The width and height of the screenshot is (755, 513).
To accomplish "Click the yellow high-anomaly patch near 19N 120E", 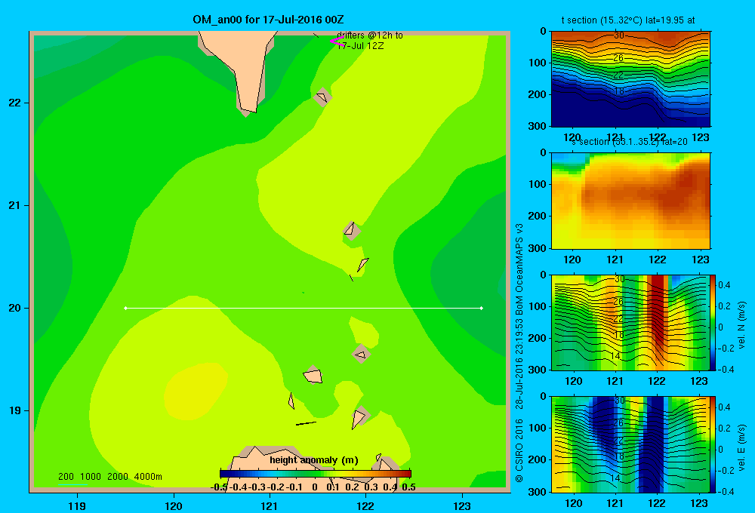I will (x=196, y=391).
